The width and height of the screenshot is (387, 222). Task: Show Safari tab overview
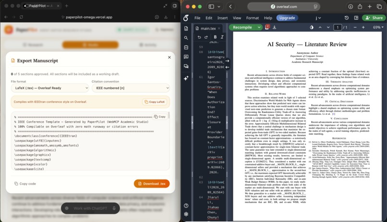click(379, 7)
